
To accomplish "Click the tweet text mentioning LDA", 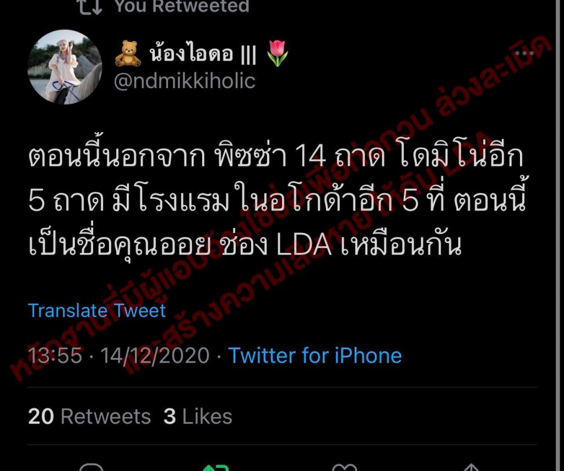I will 277,201.
